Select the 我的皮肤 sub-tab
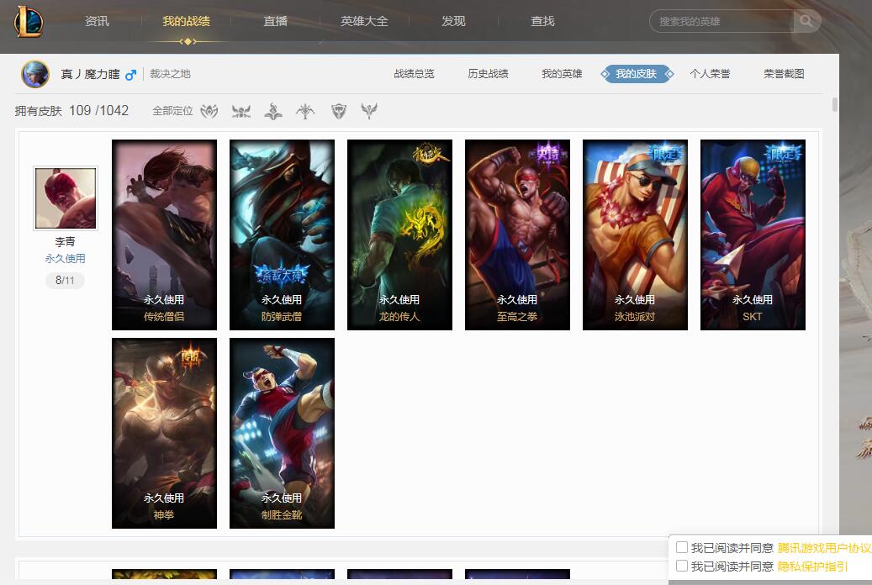Viewport: 872px width, 585px height. tap(637, 74)
